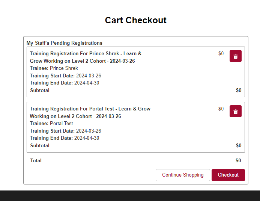The width and height of the screenshot is (260, 201).
Task: Select the Continue Shopping button
Action: coord(183,175)
